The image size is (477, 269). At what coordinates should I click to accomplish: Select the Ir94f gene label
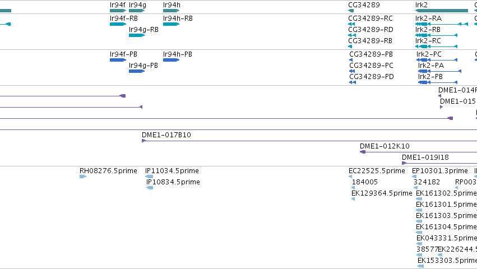pos(117,5)
